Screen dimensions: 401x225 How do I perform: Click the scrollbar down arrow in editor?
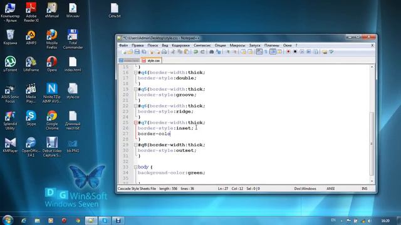point(372,181)
